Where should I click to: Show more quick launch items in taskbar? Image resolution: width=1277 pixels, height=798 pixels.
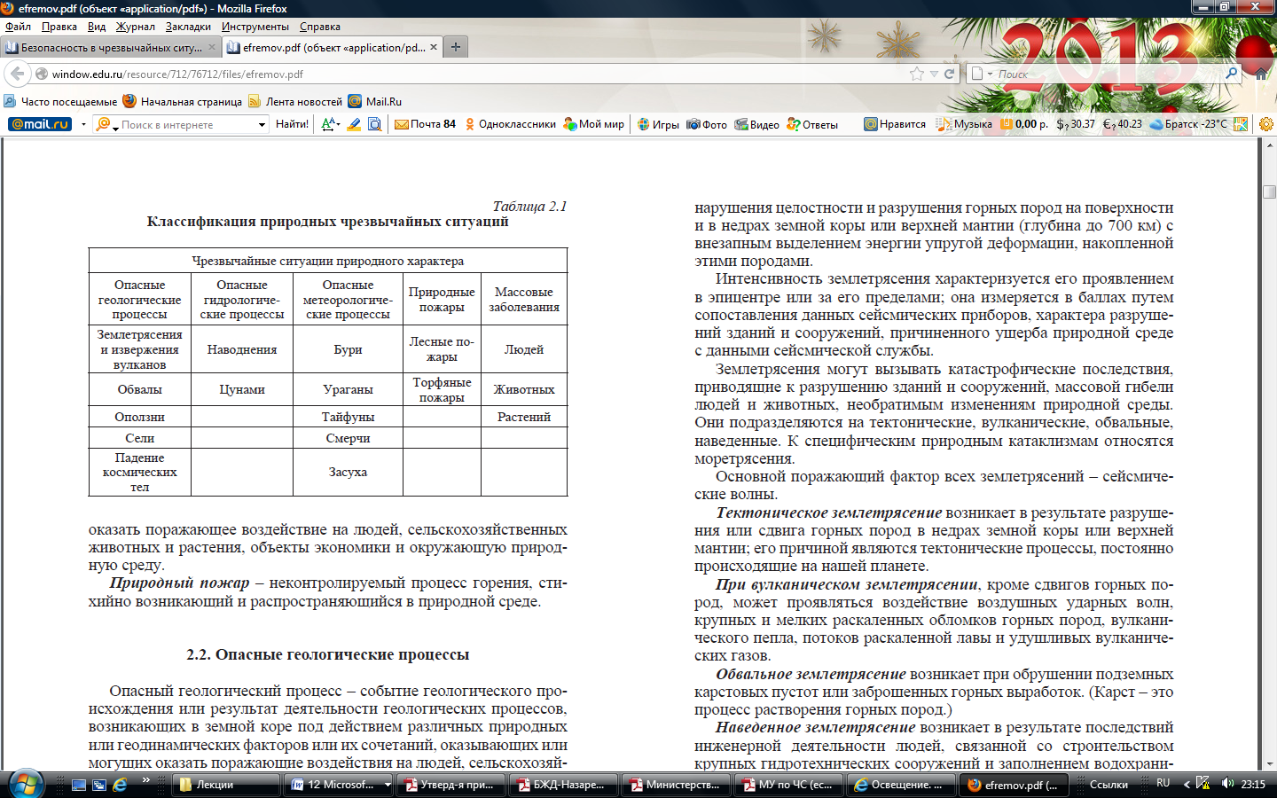tap(145, 779)
